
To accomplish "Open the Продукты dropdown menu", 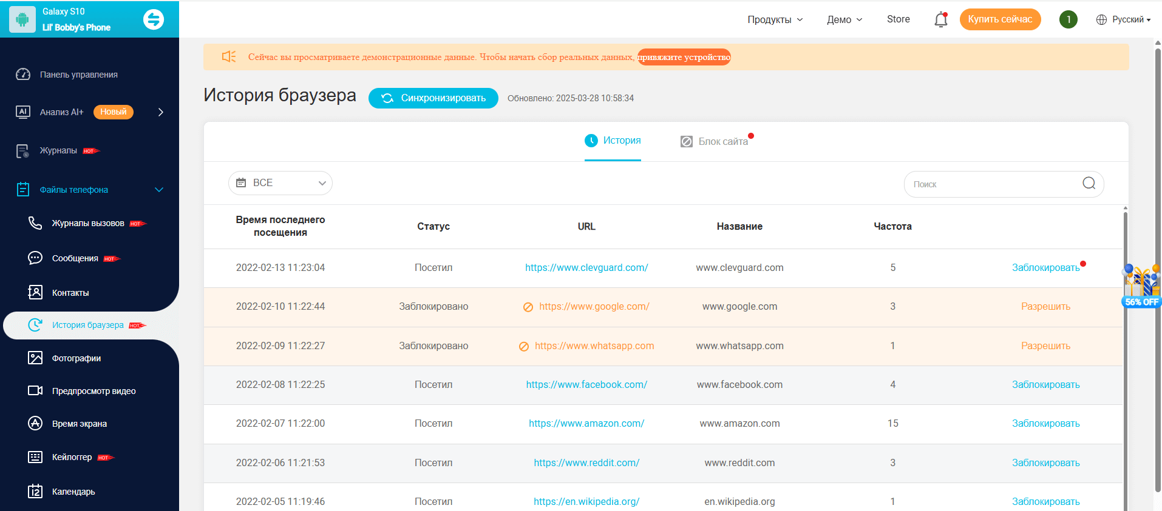I will pyautogui.click(x=775, y=19).
